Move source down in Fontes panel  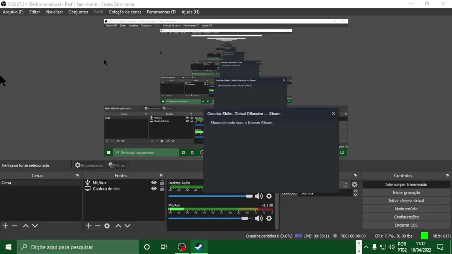(127, 226)
